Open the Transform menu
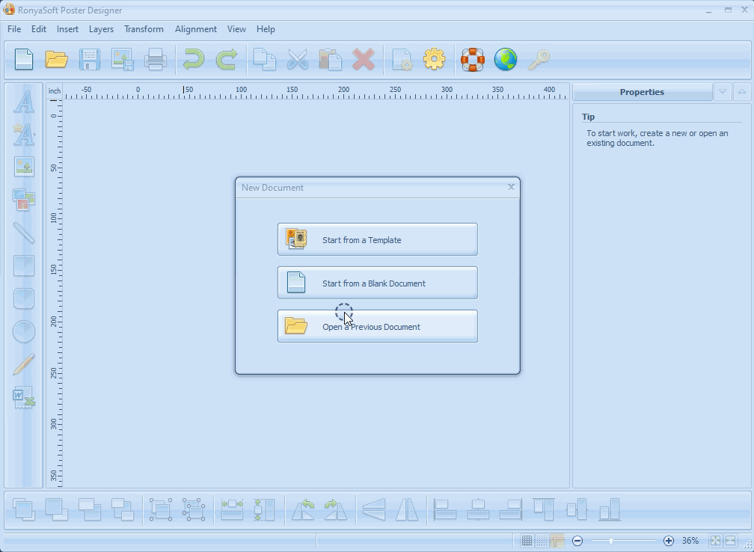The height and width of the screenshot is (552, 754). pos(144,29)
